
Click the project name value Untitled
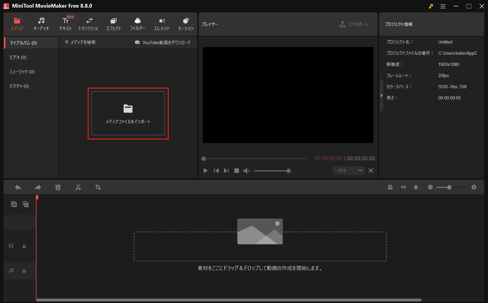click(445, 42)
